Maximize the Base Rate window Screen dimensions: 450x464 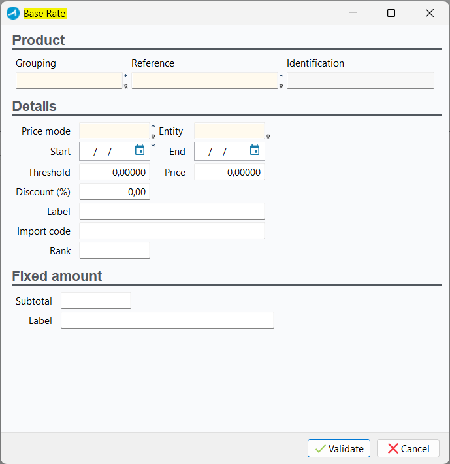coord(391,13)
